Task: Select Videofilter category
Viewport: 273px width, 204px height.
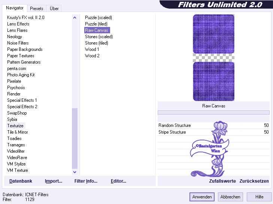Action: tap(16, 151)
